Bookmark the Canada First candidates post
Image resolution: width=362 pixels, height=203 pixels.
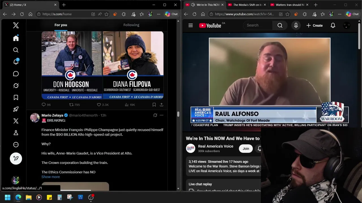point(154,105)
